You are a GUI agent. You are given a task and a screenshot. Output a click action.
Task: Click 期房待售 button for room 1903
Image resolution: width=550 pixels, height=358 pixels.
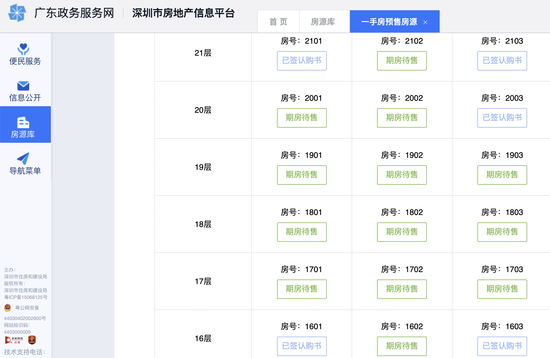[x=502, y=175]
